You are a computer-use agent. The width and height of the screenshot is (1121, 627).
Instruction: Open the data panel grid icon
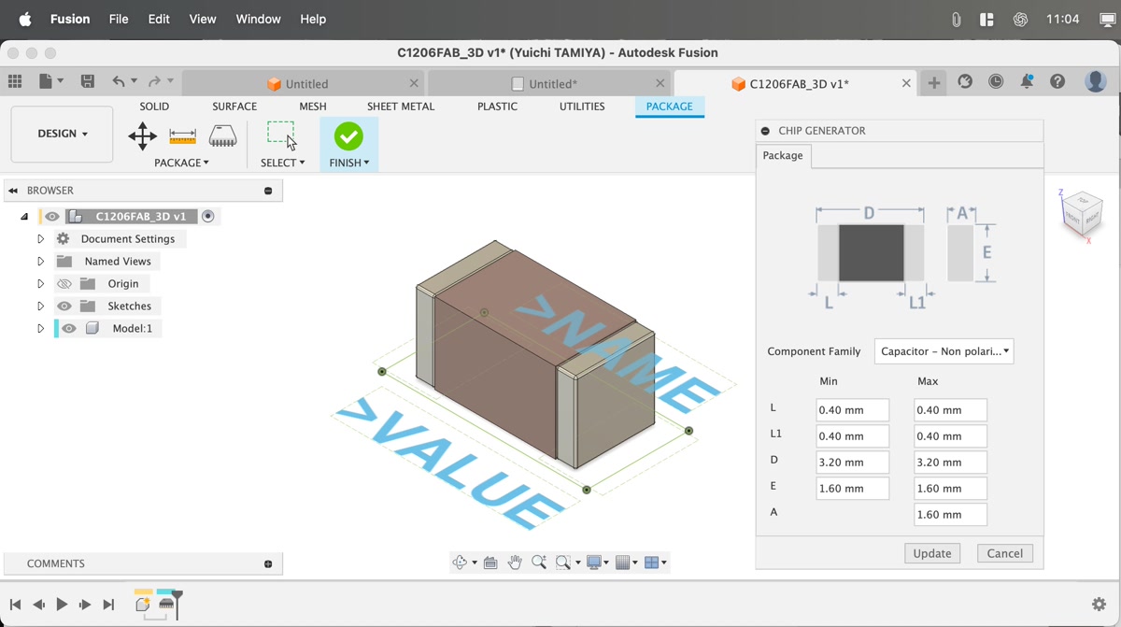coord(15,82)
